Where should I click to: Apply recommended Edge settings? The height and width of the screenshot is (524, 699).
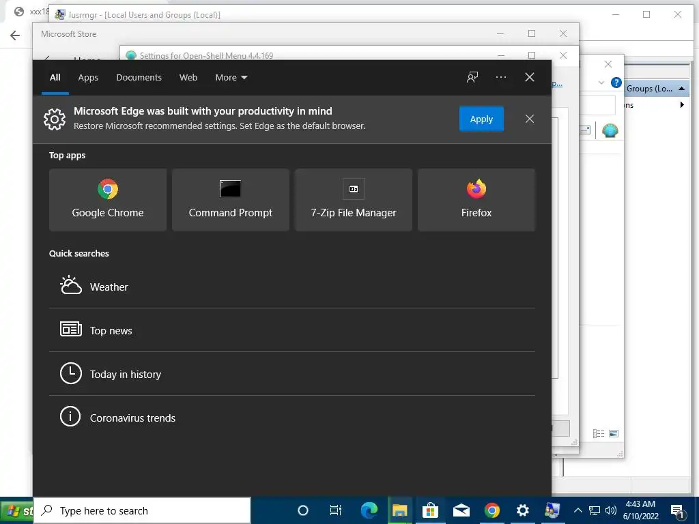tap(481, 119)
